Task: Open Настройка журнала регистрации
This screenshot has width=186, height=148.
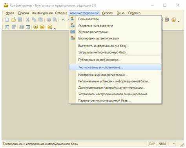Action: (115, 75)
